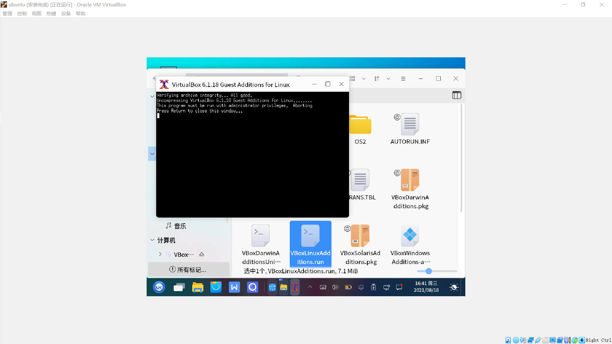The width and height of the screenshot is (612, 344).
Task: Adjust the icon size slider at the bottom
Action: click(429, 271)
